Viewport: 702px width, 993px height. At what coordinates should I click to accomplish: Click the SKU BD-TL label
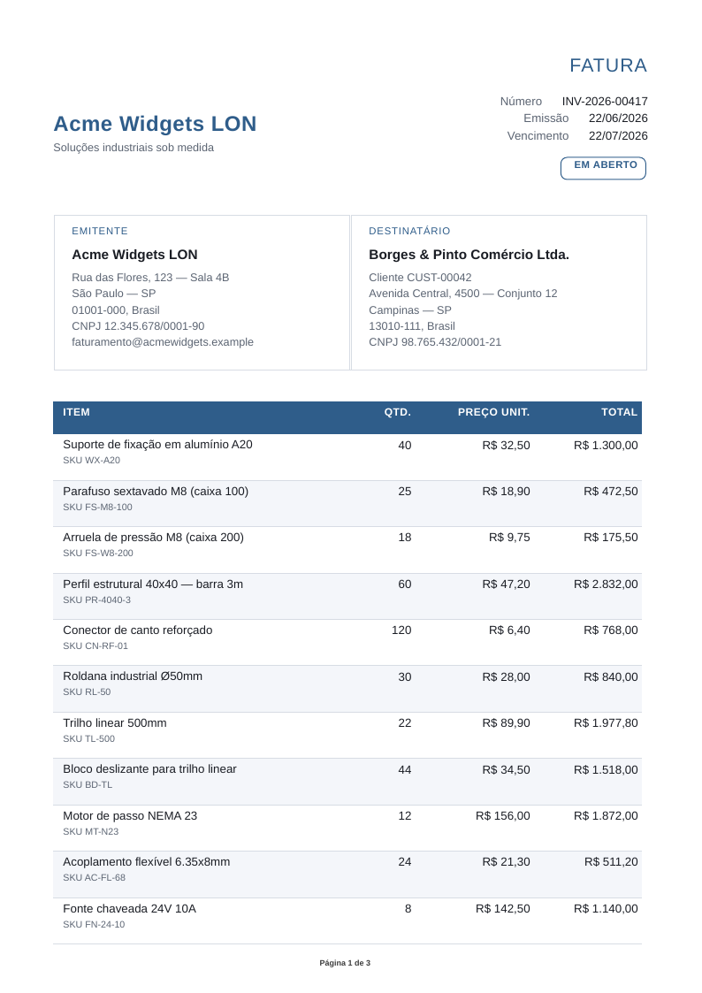88,784
